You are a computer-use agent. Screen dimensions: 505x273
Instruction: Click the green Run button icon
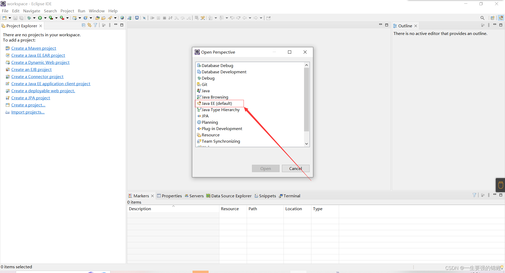(40, 18)
